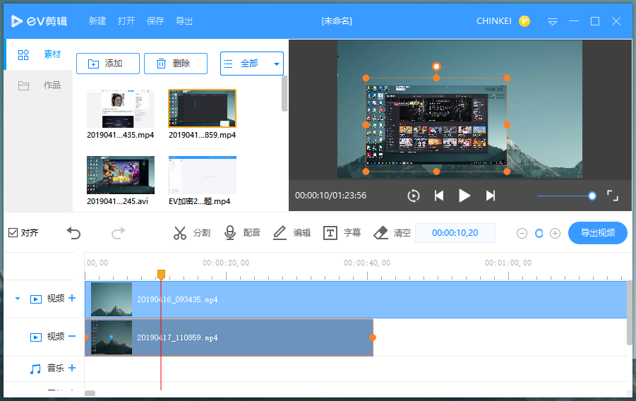Viewport: 636px width, 401px height.
Task: Click the split (分割) scissors tool
Action: tap(191, 233)
